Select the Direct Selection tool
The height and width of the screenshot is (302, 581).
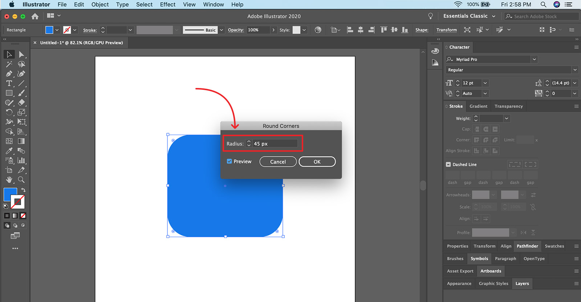coord(21,54)
